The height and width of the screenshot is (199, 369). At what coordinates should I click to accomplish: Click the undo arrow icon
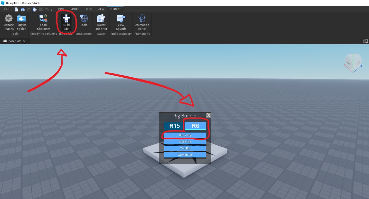[47, 9]
